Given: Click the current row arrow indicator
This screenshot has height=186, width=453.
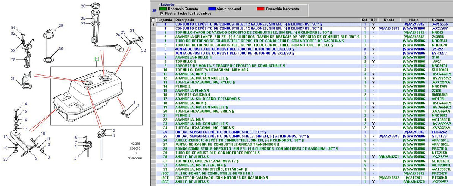Looking at the screenshot, I should point(153,24).
